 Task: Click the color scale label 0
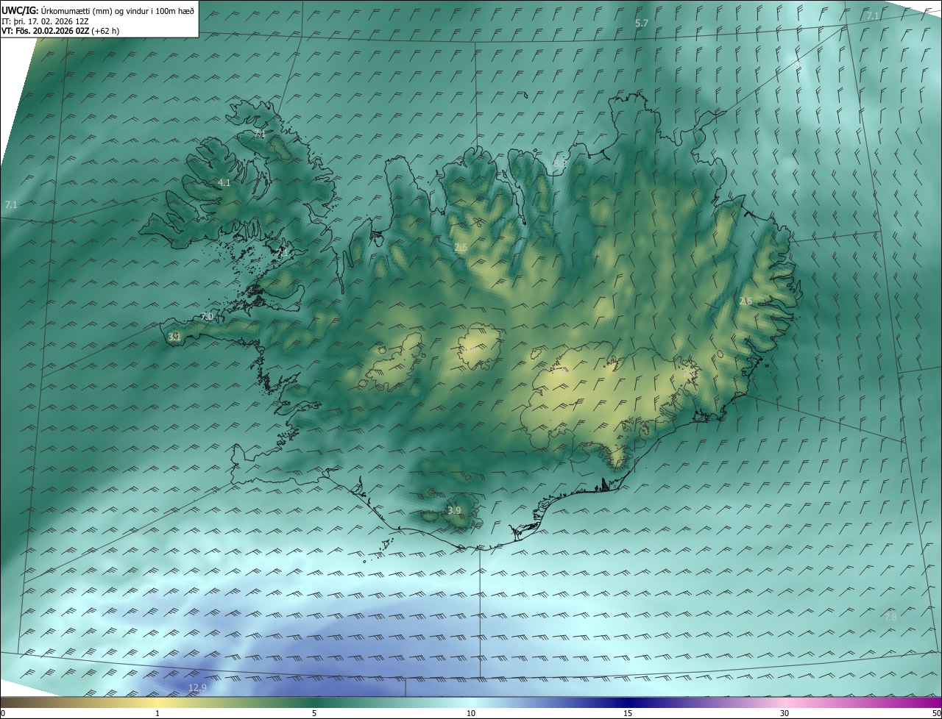click(x=2, y=714)
